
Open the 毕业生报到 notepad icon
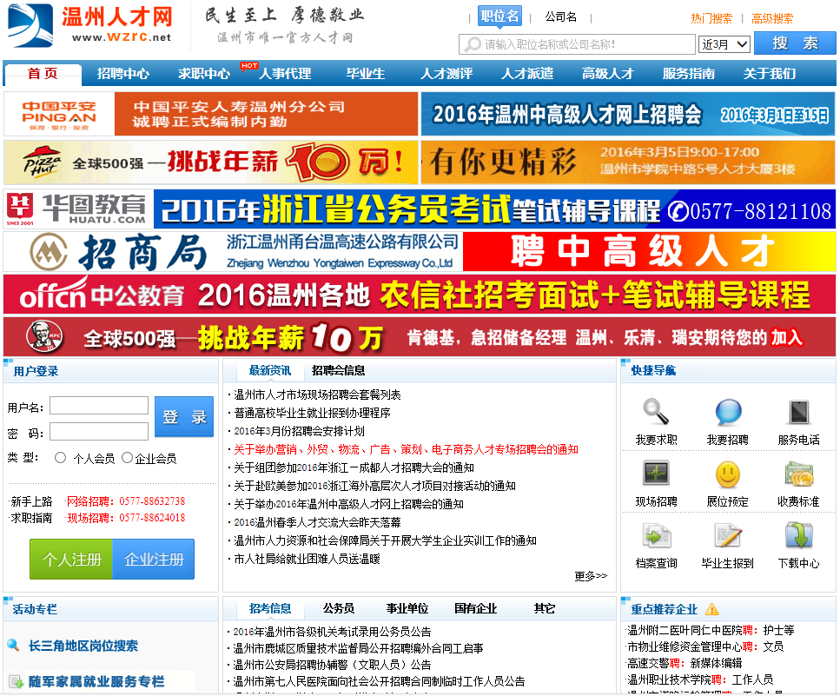point(727,536)
